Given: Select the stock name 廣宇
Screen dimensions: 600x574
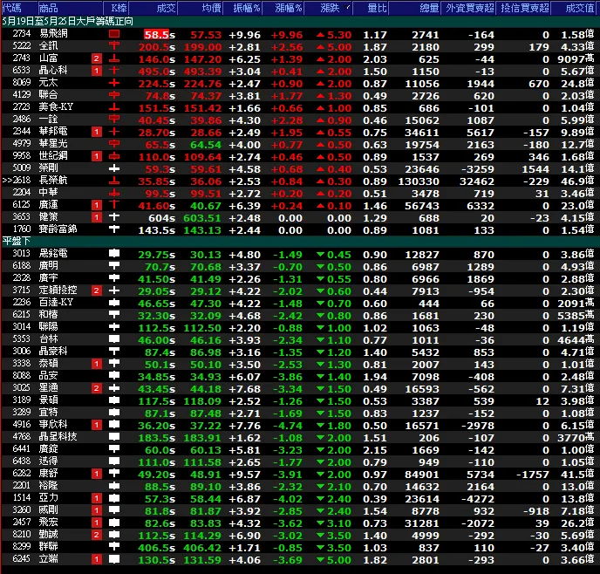Looking at the screenshot, I should pos(49,277).
